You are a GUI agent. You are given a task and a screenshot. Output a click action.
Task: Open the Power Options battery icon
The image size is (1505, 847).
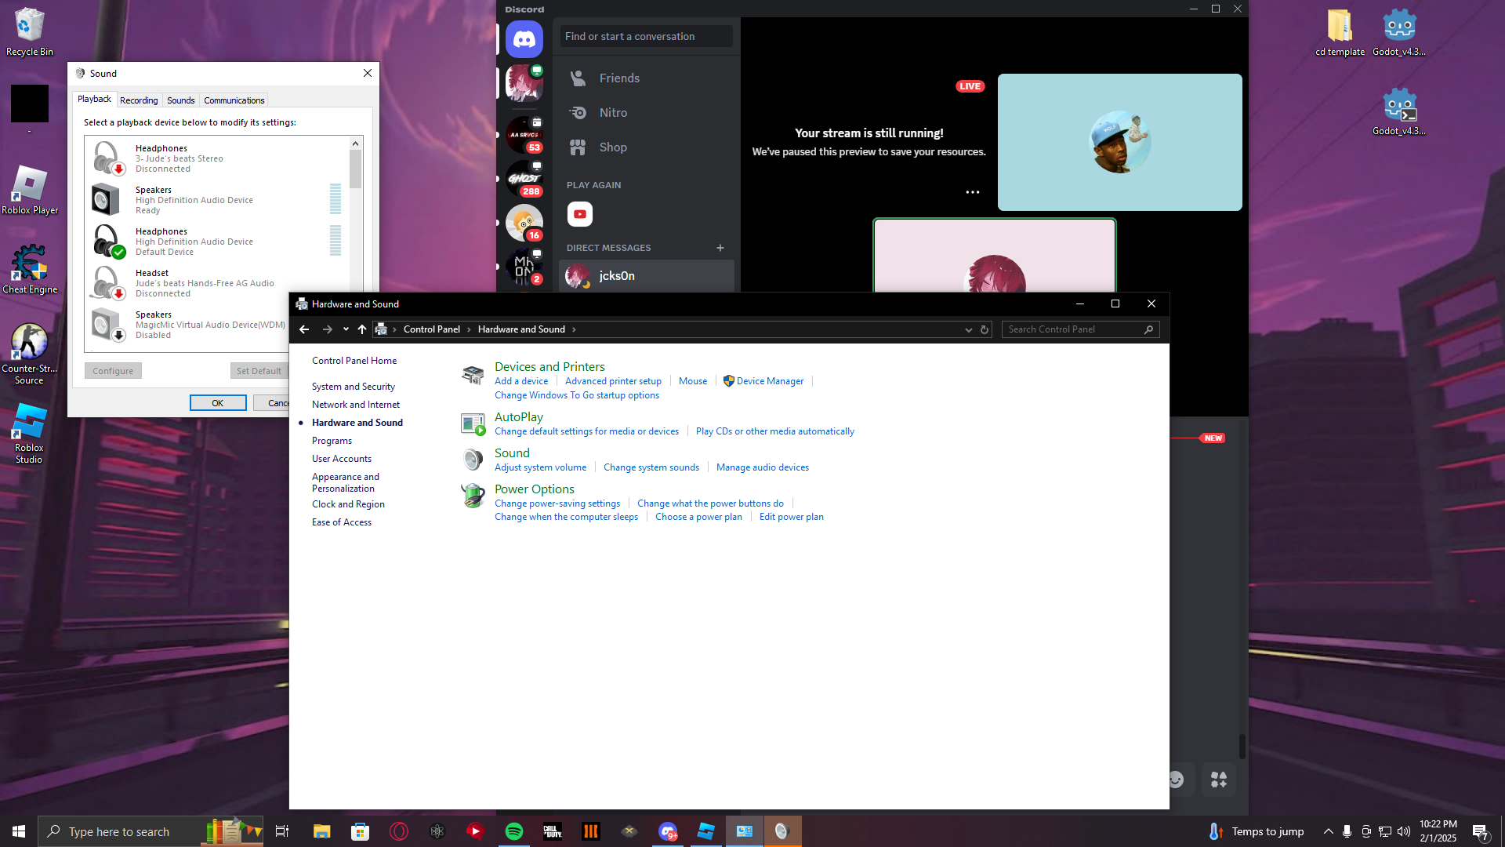click(x=473, y=496)
